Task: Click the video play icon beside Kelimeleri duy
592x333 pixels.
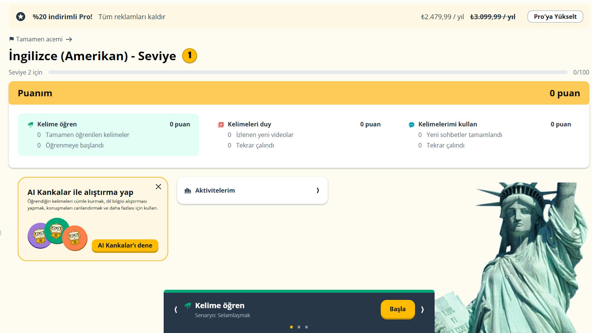Action: (x=221, y=124)
